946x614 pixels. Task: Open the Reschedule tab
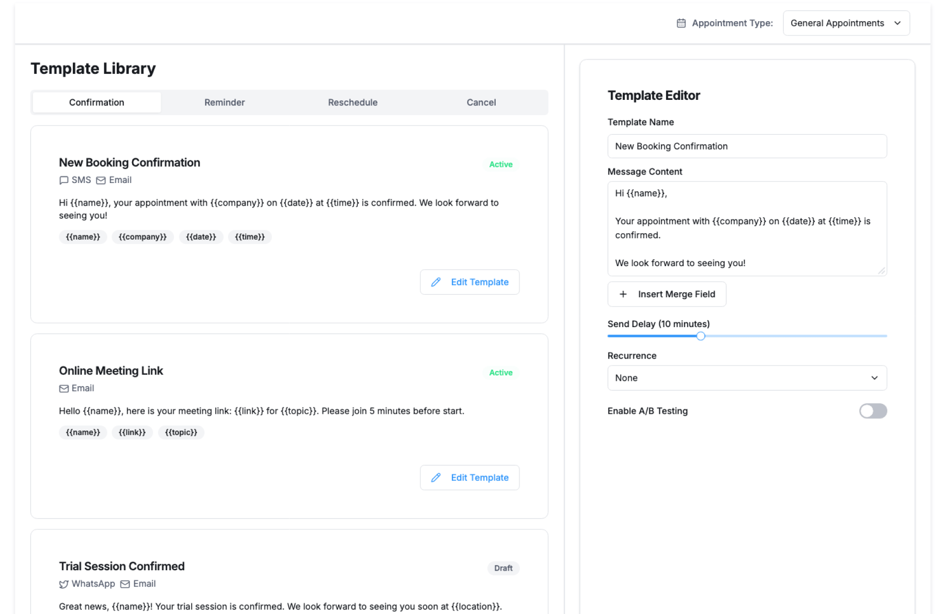[x=353, y=102]
